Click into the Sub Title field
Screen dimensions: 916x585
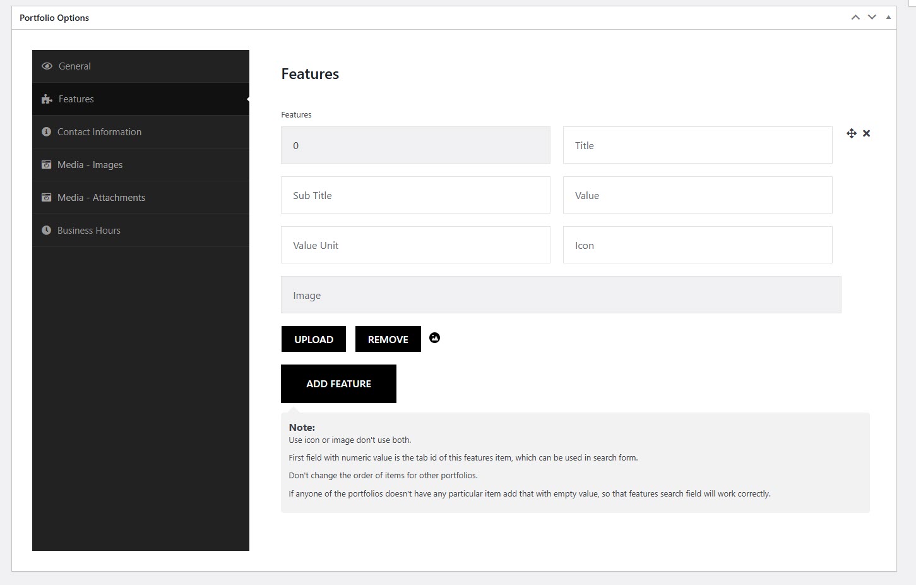(415, 195)
